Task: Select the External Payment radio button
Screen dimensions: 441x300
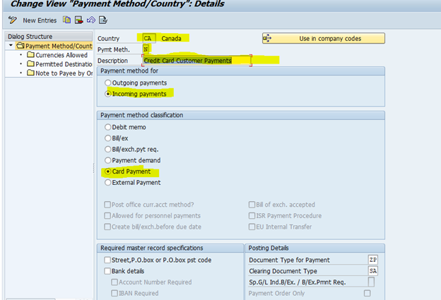Action: 108,183
